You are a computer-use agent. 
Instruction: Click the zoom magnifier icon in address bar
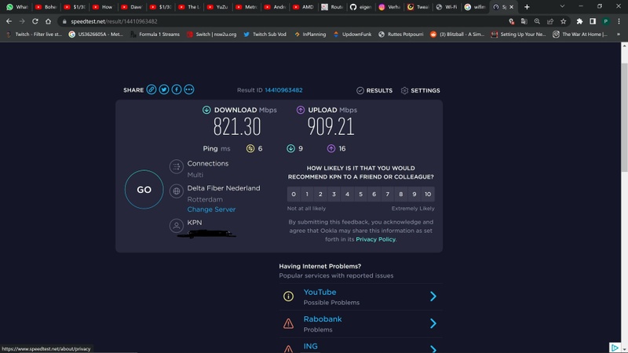(537, 21)
